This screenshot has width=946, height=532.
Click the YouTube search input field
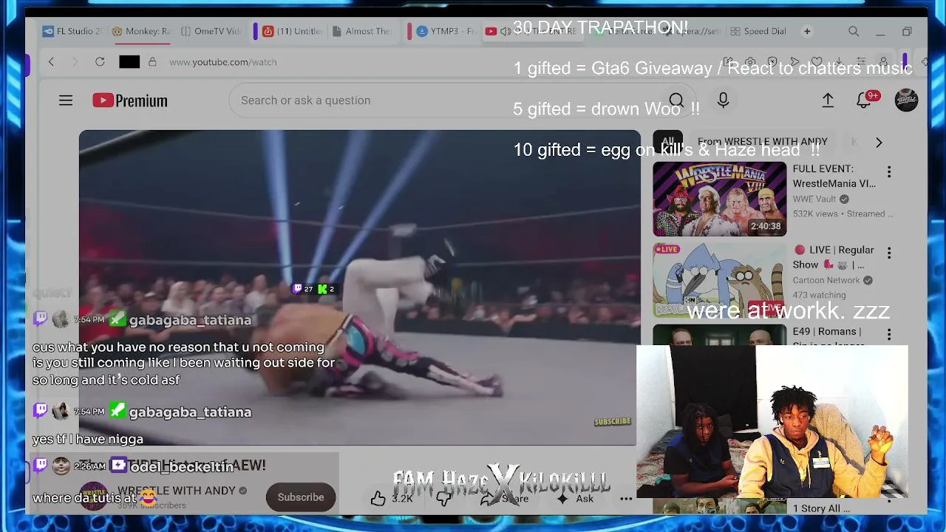click(443, 100)
